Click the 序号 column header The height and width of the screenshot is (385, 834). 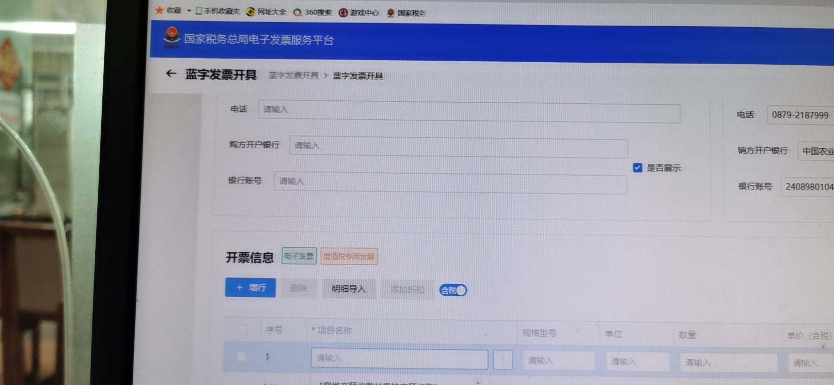274,329
